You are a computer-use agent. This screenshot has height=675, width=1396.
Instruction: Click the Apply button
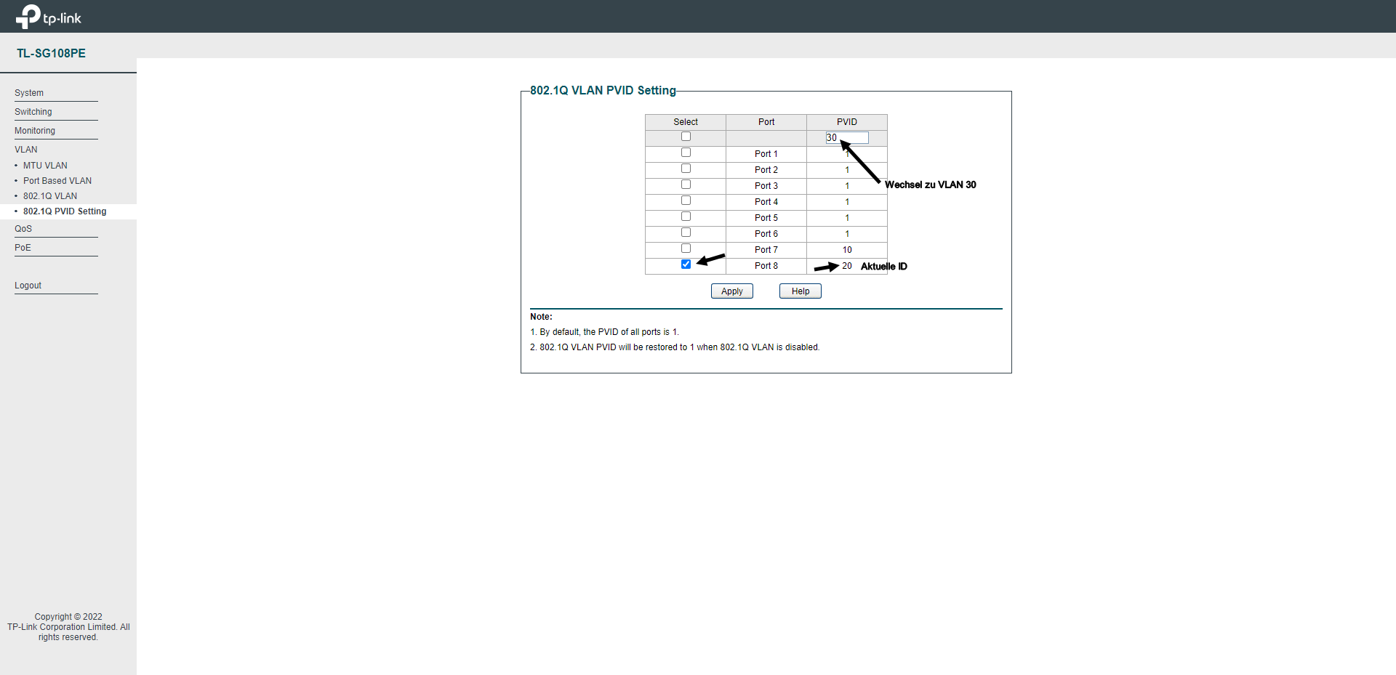coord(732,291)
